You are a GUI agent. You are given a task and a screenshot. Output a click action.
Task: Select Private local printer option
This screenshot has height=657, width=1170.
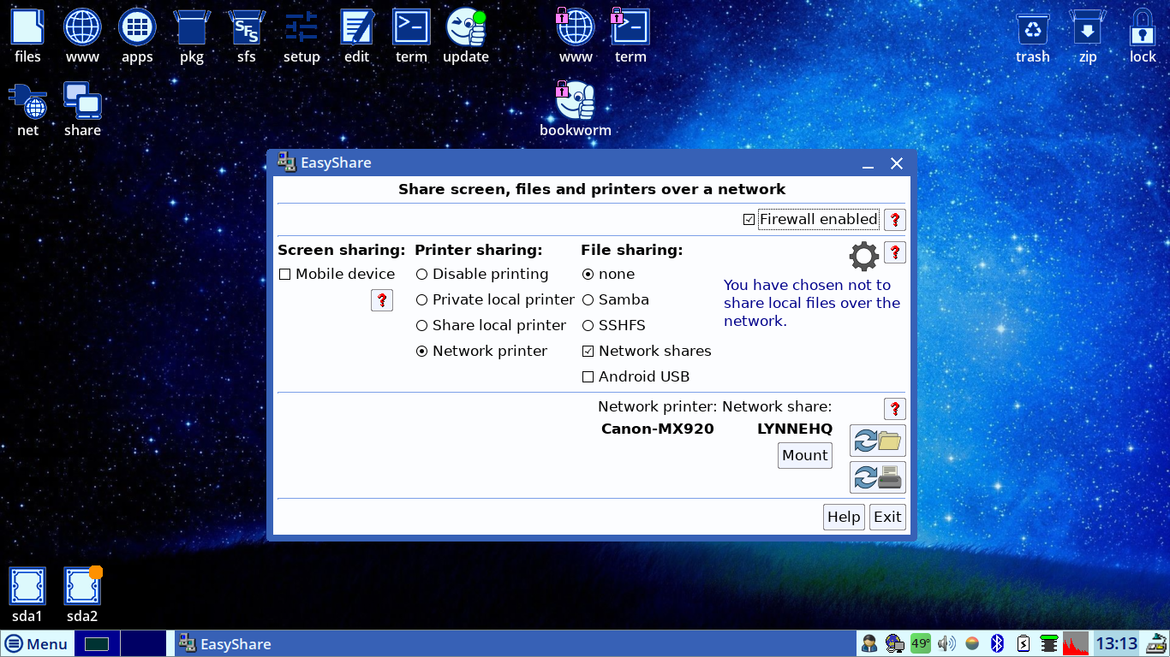coord(421,300)
